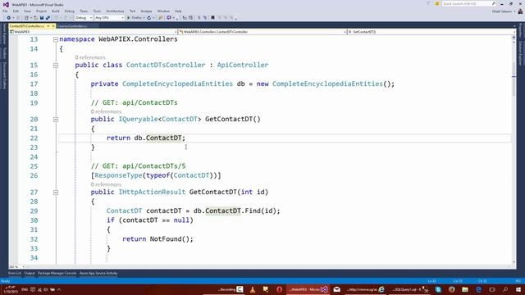
Task: Open the Debug menu
Action: [x=70, y=11]
